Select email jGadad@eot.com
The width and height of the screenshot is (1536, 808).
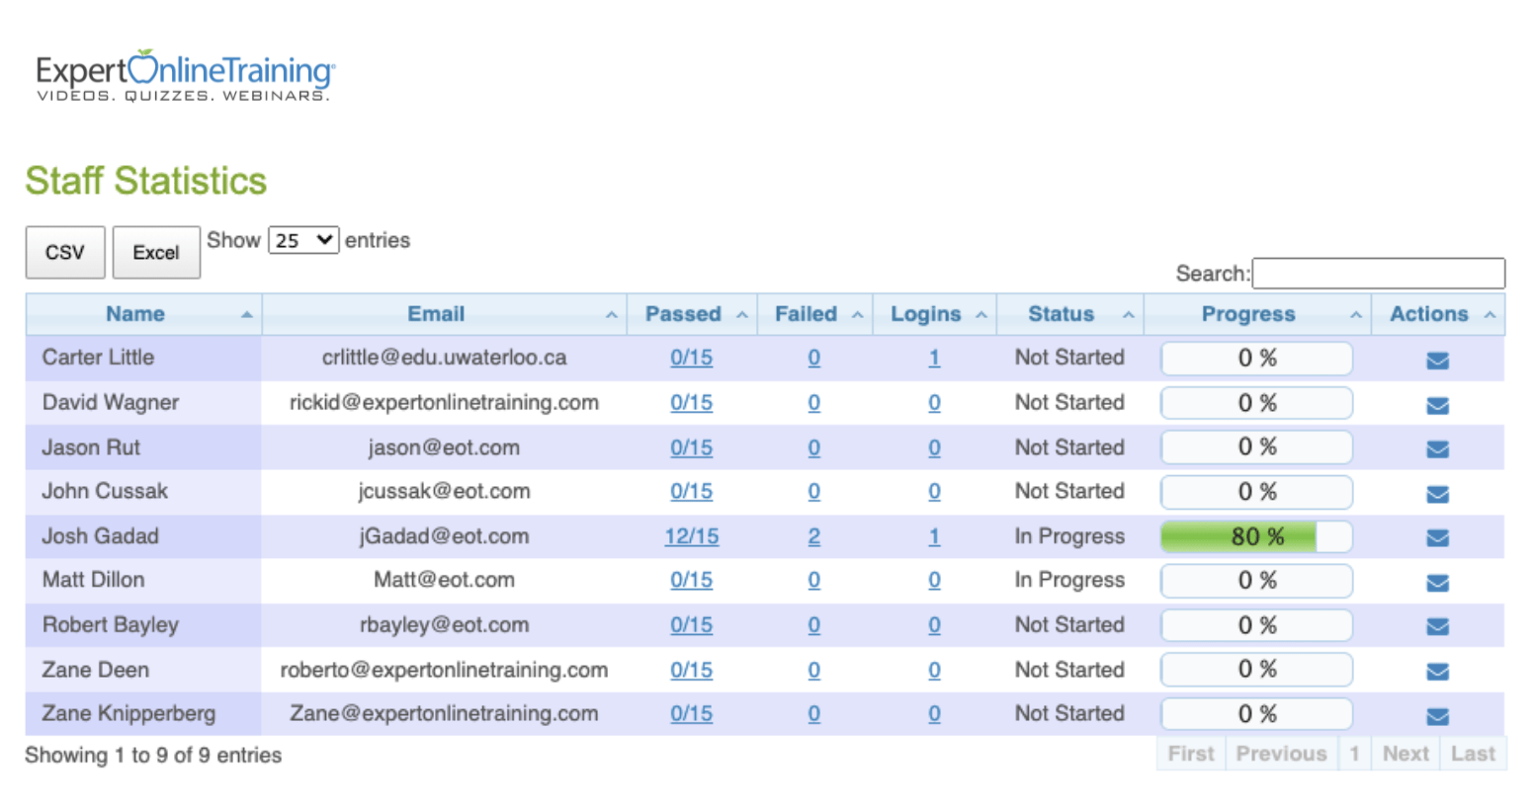(444, 536)
